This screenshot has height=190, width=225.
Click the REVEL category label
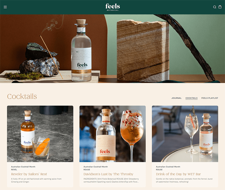click(14, 170)
